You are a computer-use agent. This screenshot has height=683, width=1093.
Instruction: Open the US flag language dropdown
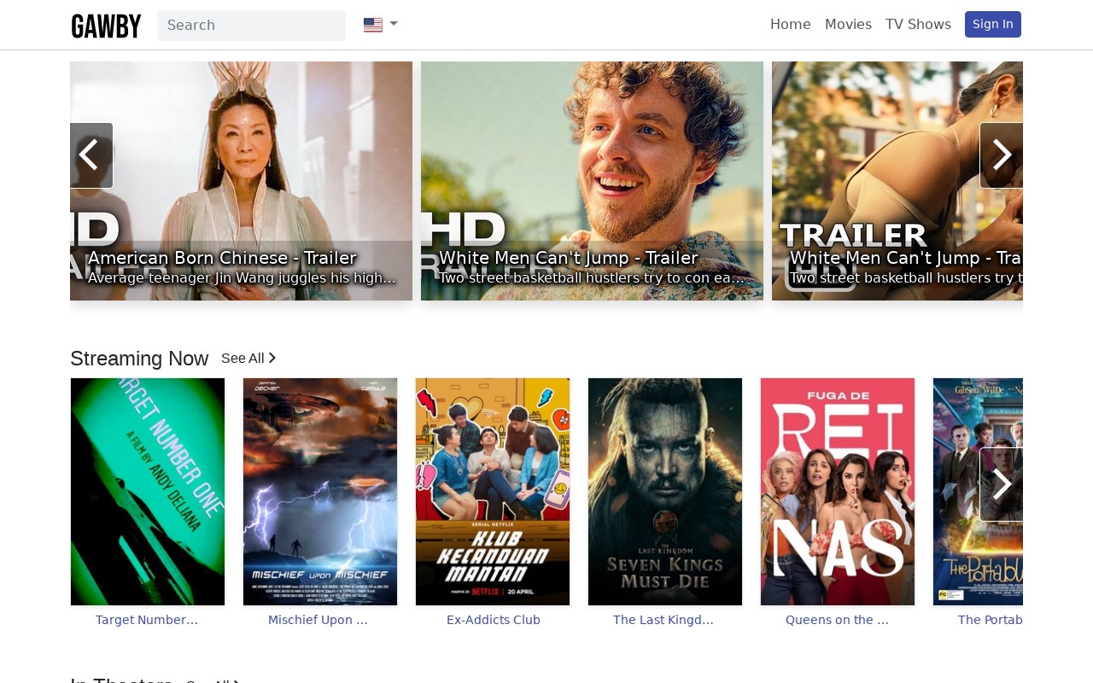tap(381, 25)
